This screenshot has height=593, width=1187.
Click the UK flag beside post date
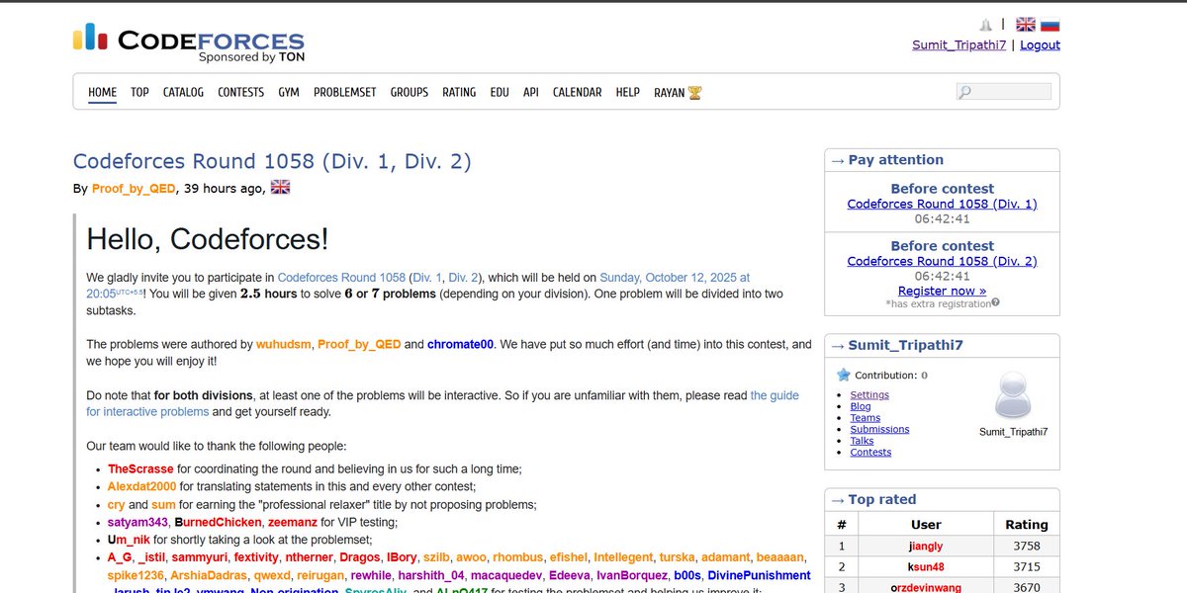pyautogui.click(x=281, y=187)
